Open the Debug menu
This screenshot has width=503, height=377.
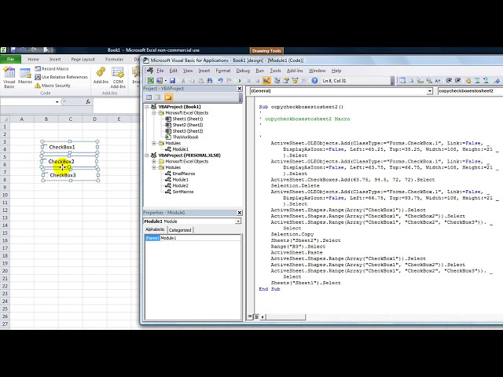click(243, 71)
